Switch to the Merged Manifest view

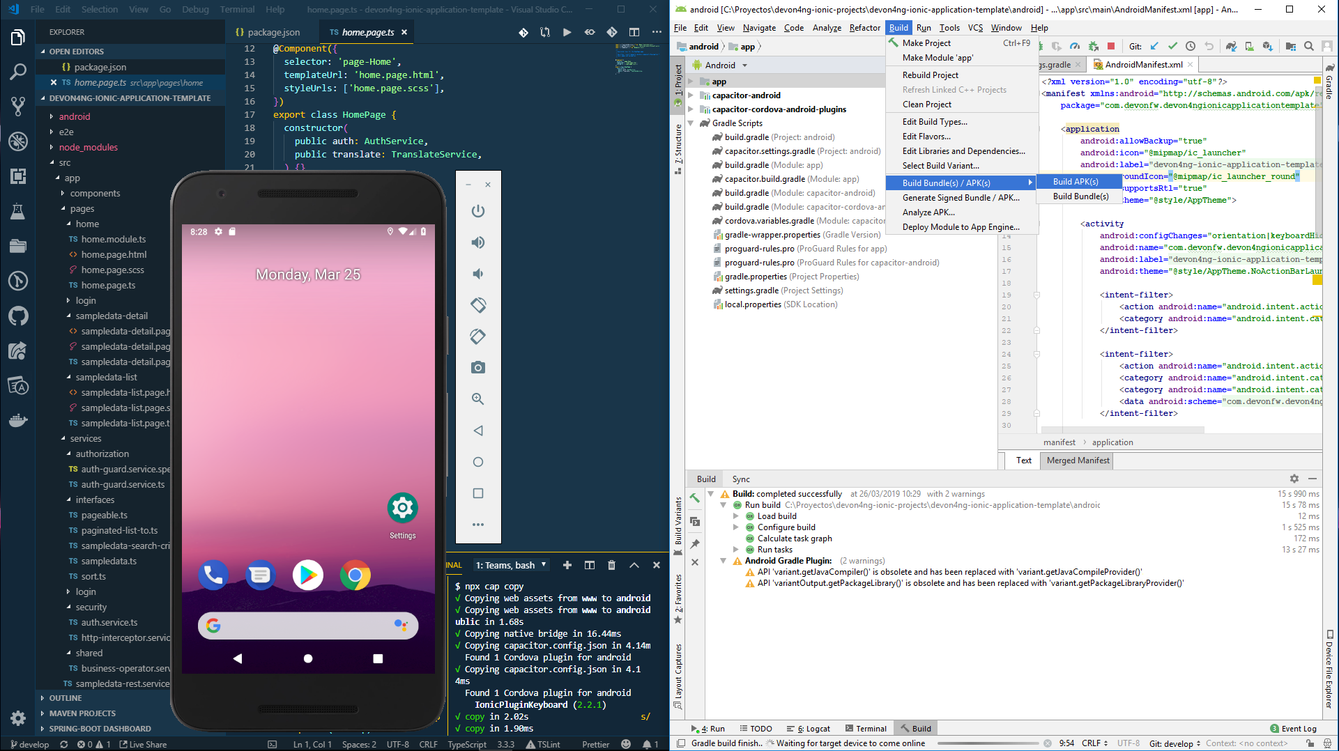tap(1078, 460)
